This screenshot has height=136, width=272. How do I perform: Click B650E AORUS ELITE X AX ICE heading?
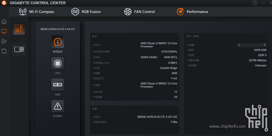click(x=58, y=29)
